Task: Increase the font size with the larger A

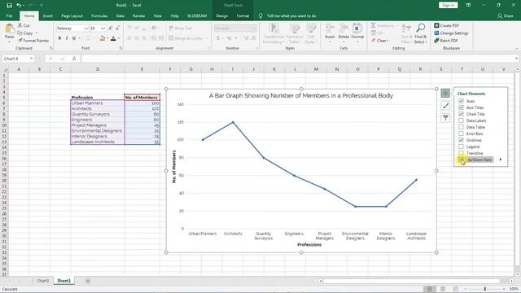Action: [x=111, y=28]
